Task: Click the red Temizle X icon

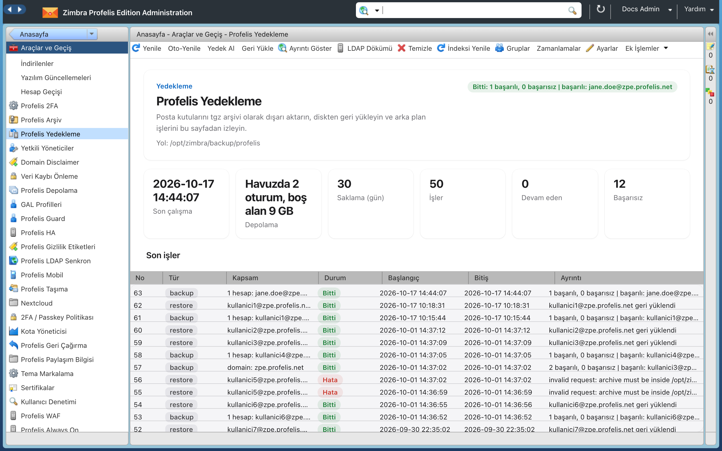Action: point(401,48)
